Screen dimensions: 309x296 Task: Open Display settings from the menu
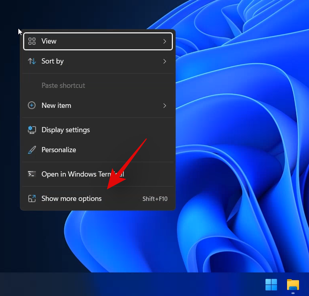click(x=65, y=130)
